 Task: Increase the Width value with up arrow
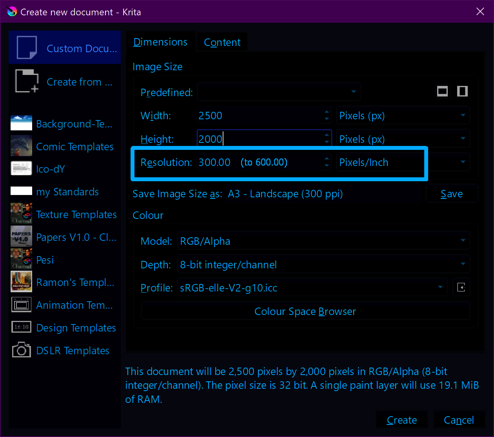(x=327, y=112)
